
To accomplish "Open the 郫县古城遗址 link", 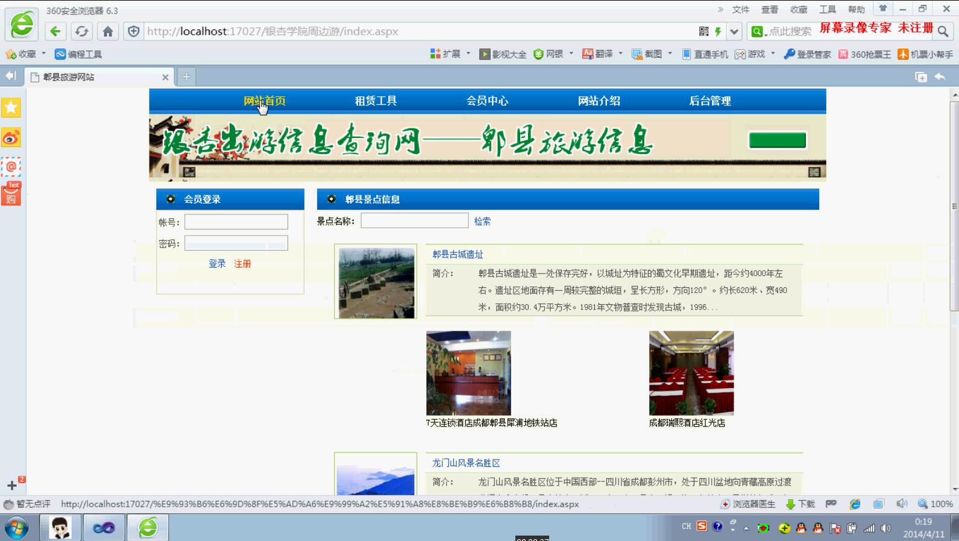I will click(x=457, y=254).
